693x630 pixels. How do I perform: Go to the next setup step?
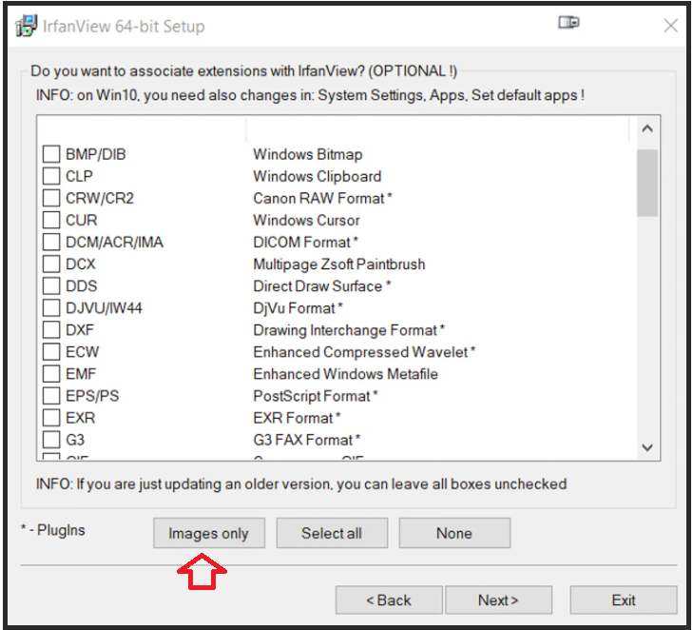point(499,600)
